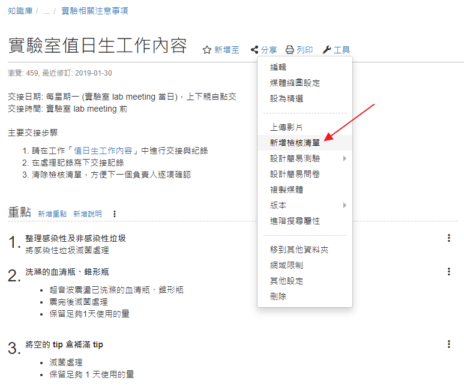Click the share icon beside 分享
The image size is (464, 390).
pos(255,50)
